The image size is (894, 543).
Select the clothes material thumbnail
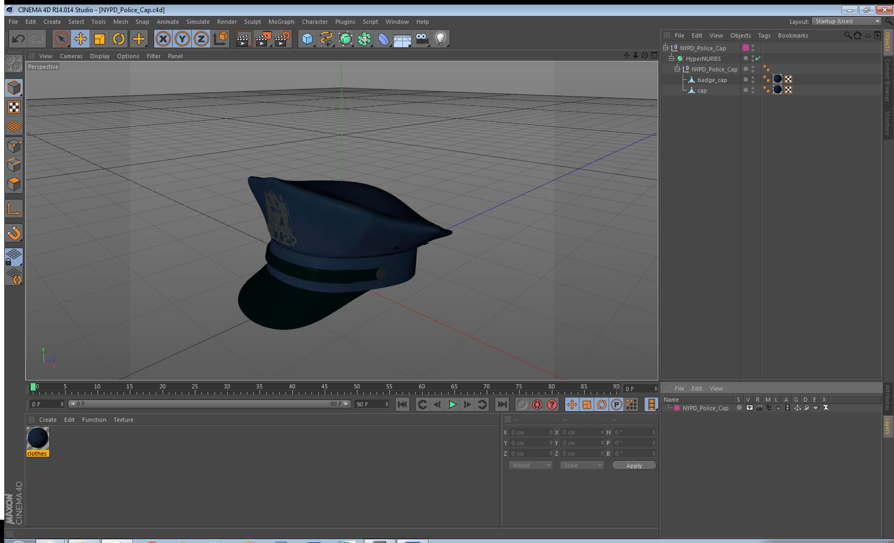[x=38, y=438]
